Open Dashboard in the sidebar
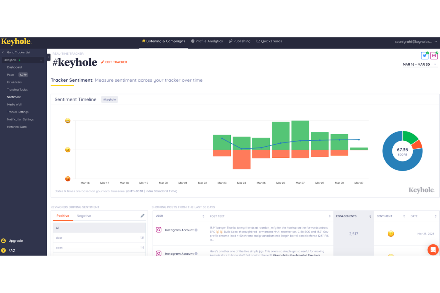Image resolution: width=440 pixels, height=293 pixels. pyautogui.click(x=14, y=67)
